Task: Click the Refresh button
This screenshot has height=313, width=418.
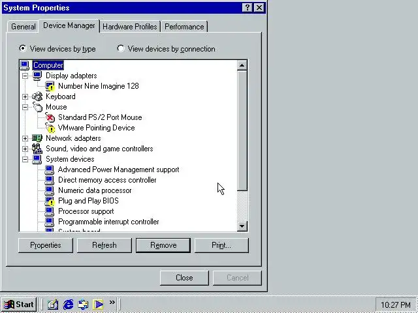Action: 104,245
